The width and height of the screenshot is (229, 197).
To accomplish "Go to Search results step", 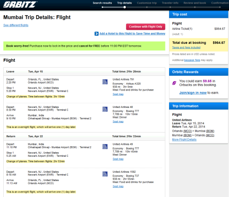I will point(102,3).
